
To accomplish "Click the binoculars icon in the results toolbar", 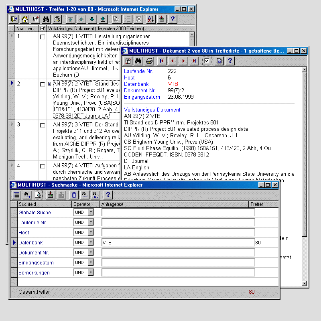I will [x=46, y=19].
